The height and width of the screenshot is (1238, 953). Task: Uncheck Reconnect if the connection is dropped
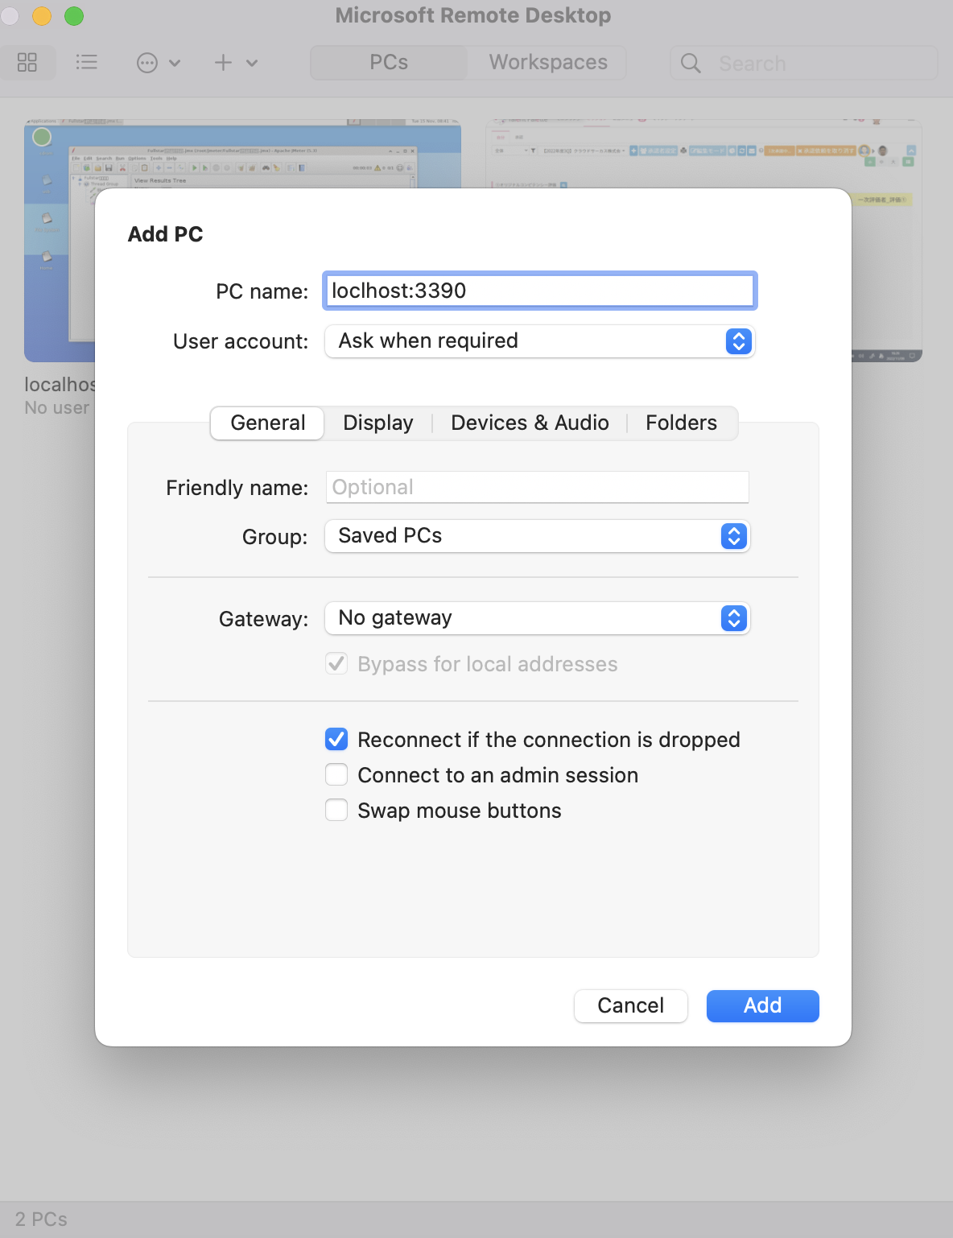[x=336, y=739]
